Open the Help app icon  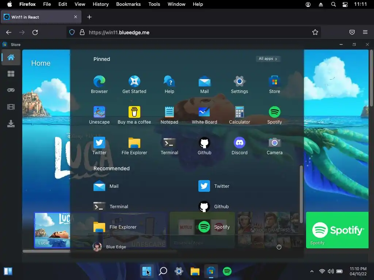point(169,85)
